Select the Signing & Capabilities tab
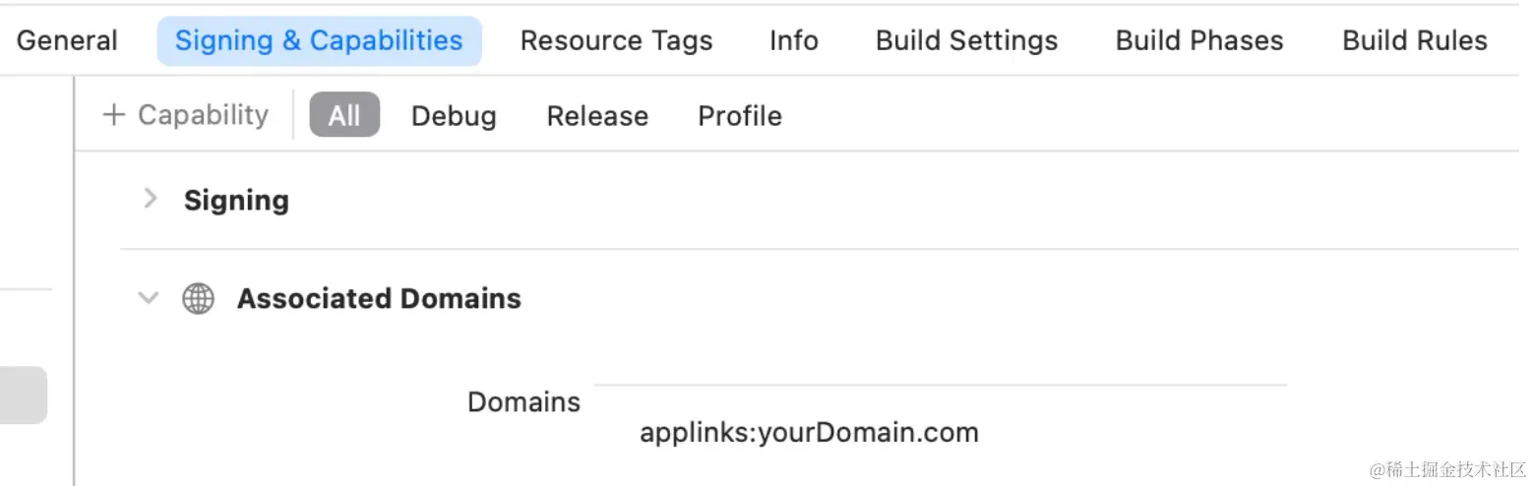Screen dimensions: 1533x486 click(319, 40)
